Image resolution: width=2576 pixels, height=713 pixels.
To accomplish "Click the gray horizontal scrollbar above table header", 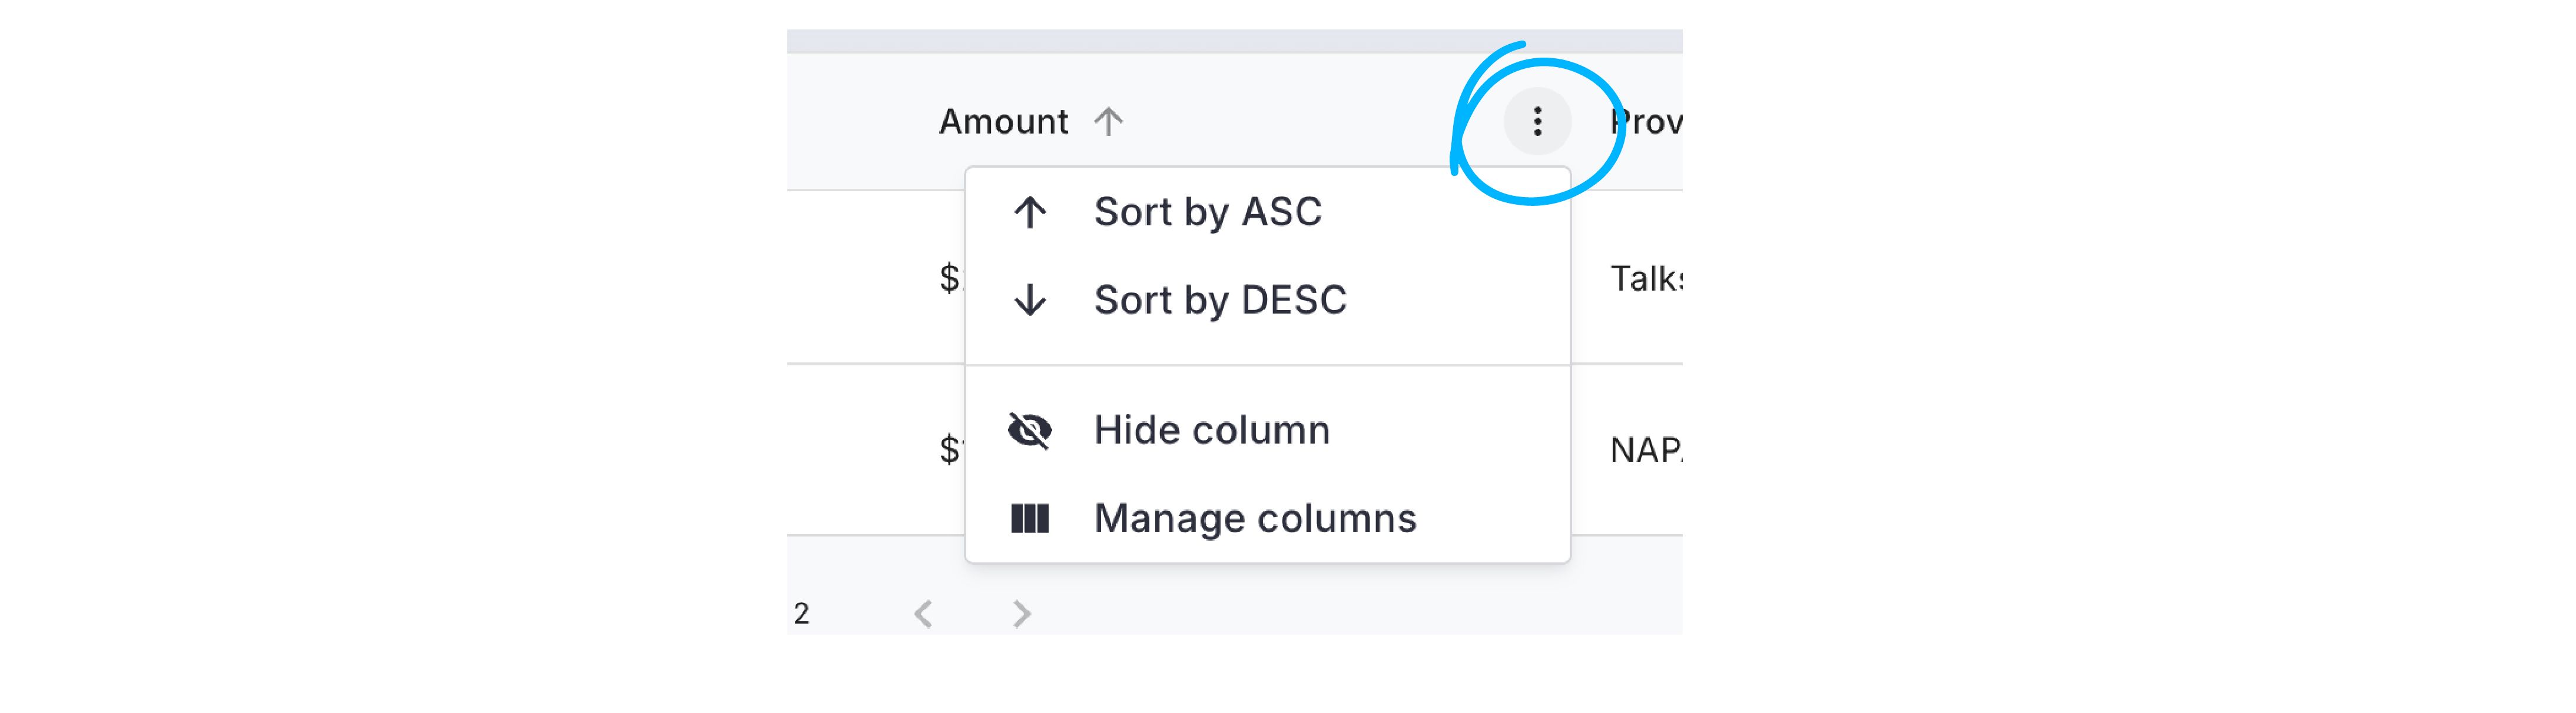I will point(1234,41).
